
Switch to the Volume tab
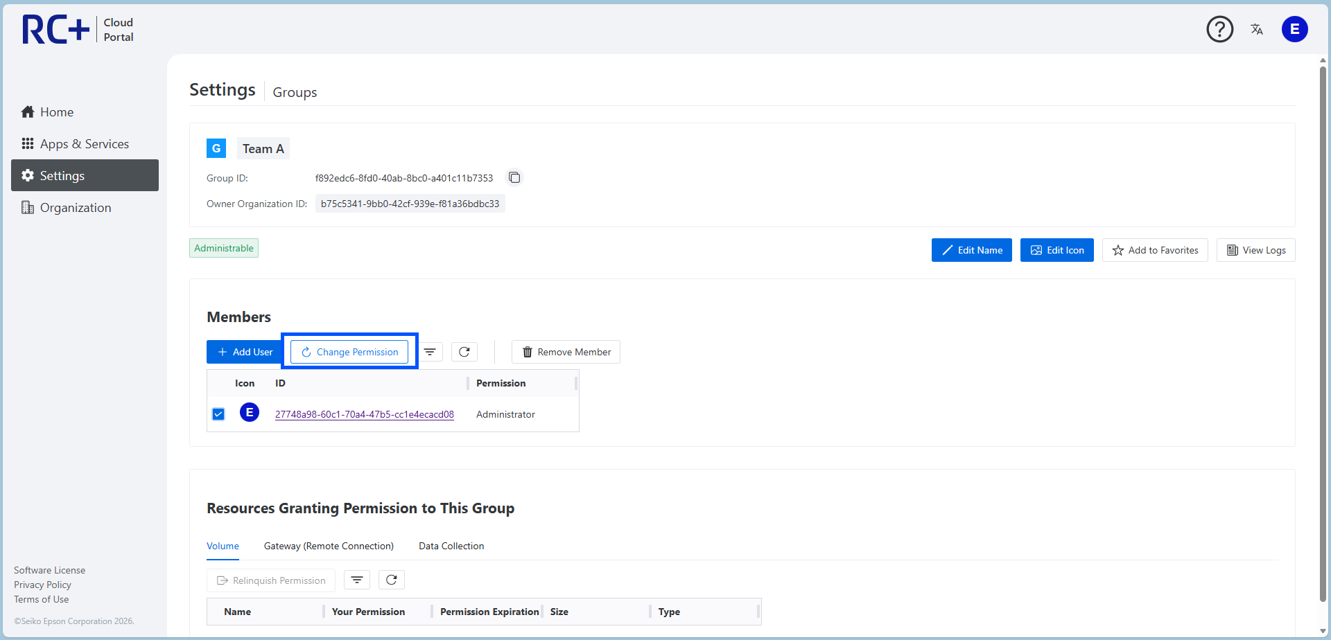pyautogui.click(x=223, y=546)
